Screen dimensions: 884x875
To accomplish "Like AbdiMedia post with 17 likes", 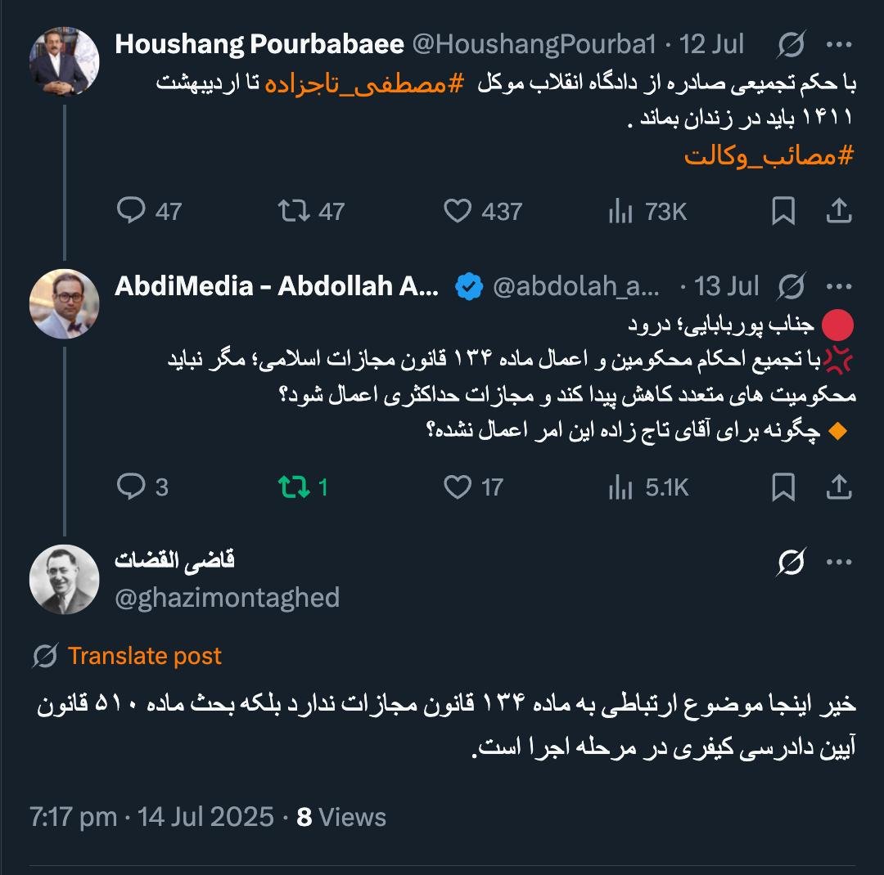I will click(458, 487).
